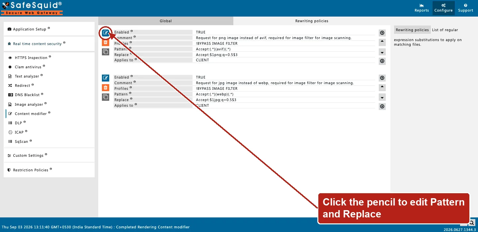Expand the Restriction Policies section
The image size is (478, 232).
coord(49,170)
